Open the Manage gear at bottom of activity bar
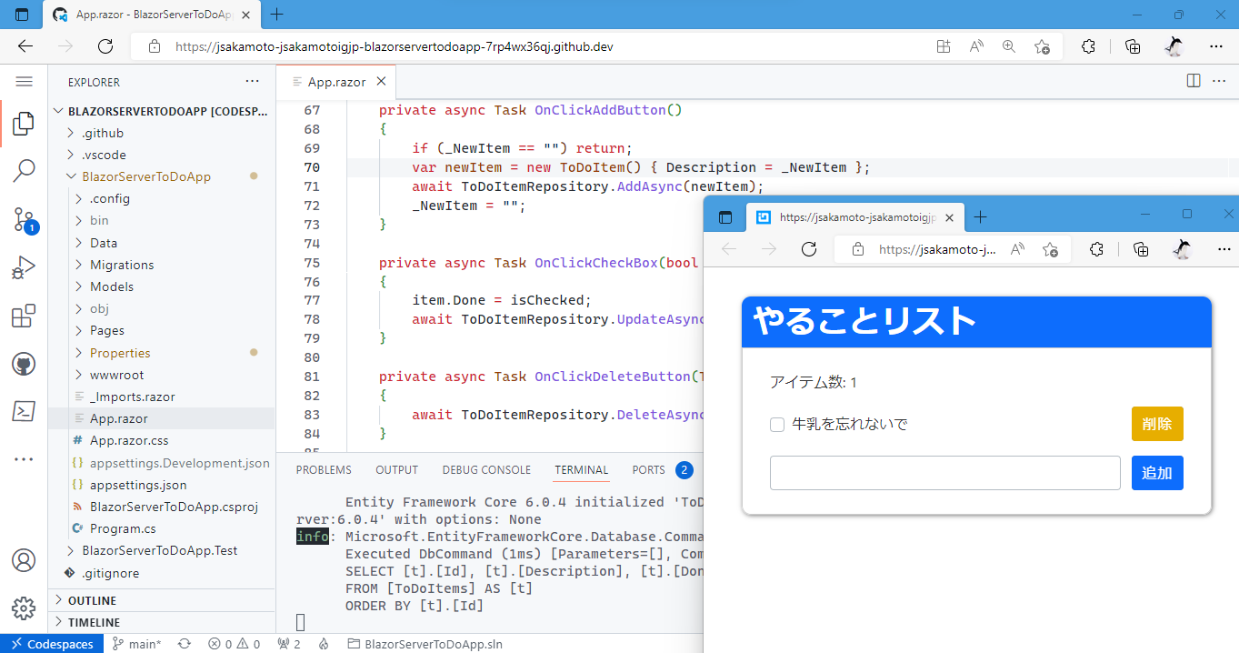This screenshot has height=653, width=1239. click(23, 608)
